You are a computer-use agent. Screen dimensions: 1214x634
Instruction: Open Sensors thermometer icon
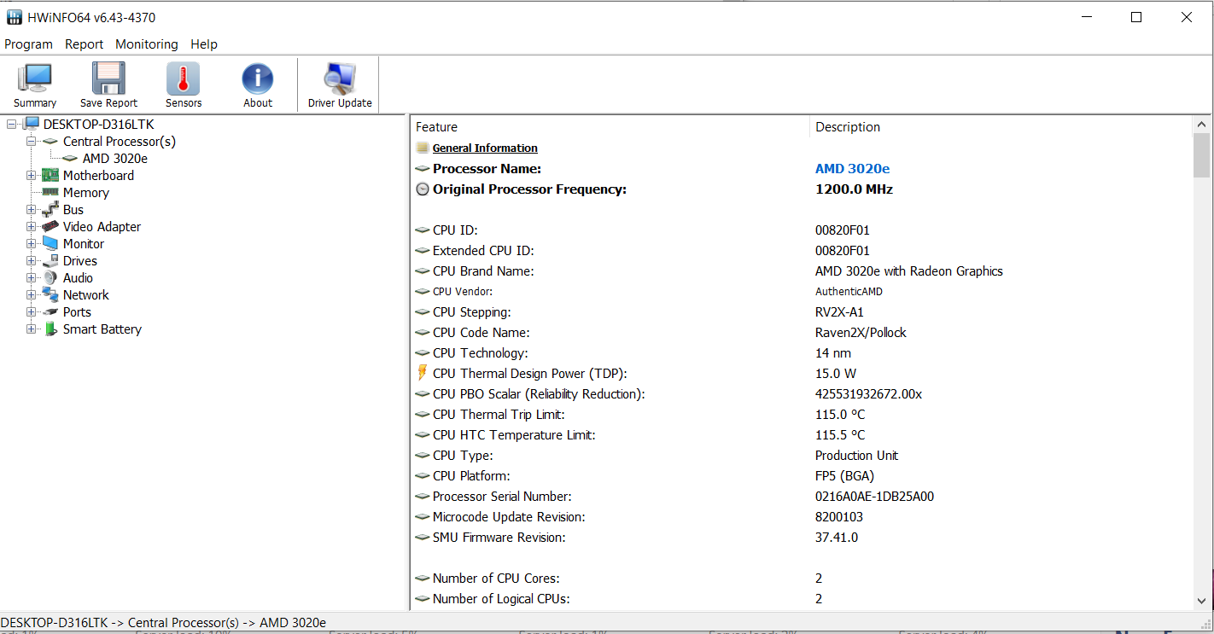pos(184,79)
